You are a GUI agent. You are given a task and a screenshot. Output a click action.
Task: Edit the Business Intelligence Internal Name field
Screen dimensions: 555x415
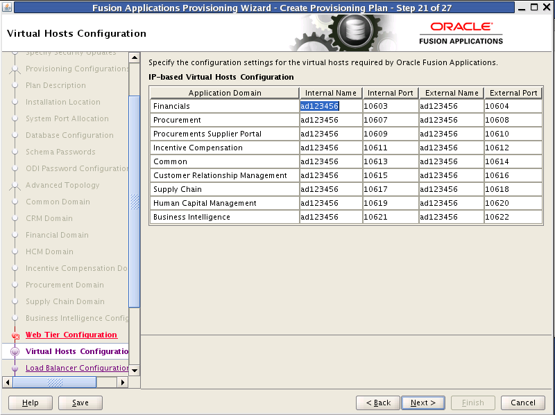(x=331, y=217)
